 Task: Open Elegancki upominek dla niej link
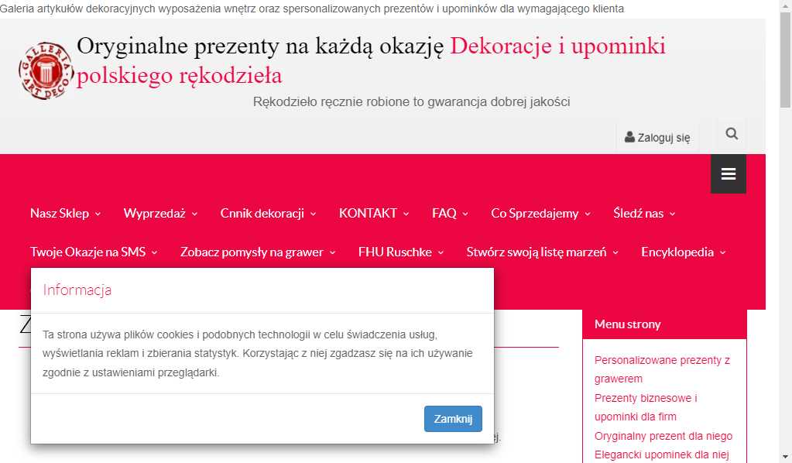coord(663,454)
